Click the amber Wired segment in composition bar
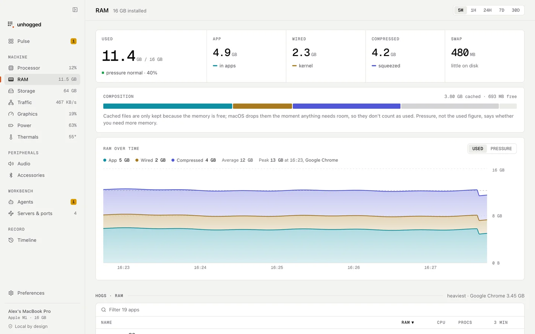 point(262,106)
